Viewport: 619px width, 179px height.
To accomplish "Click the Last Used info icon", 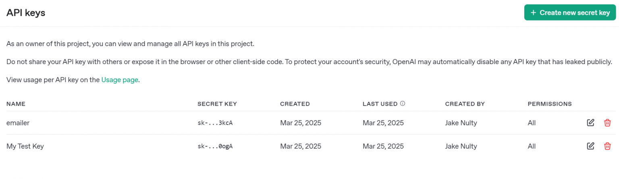I will 403,104.
